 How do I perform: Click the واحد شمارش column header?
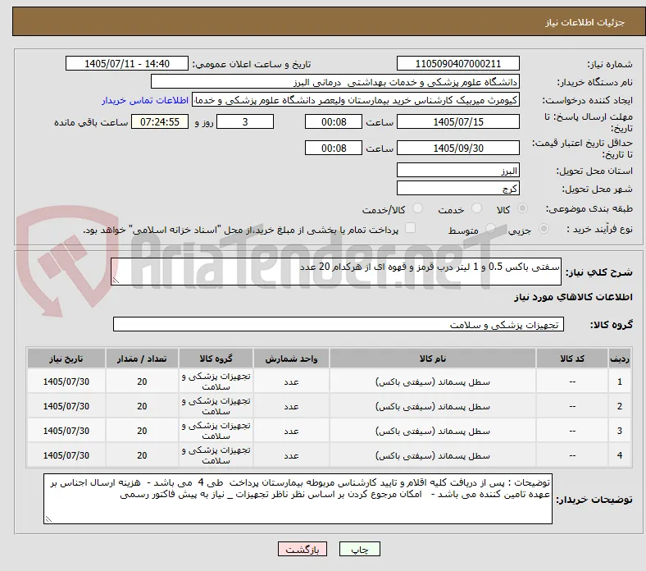291,359
